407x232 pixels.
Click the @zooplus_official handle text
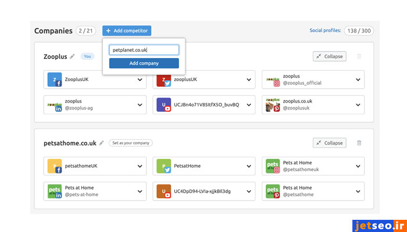302,83
